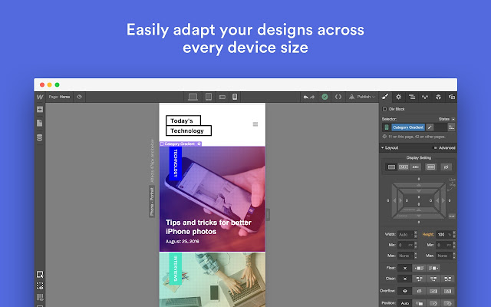Image resolution: width=491 pixels, height=307 pixels.
Task: Switch to phone landscape view
Action: click(222, 97)
